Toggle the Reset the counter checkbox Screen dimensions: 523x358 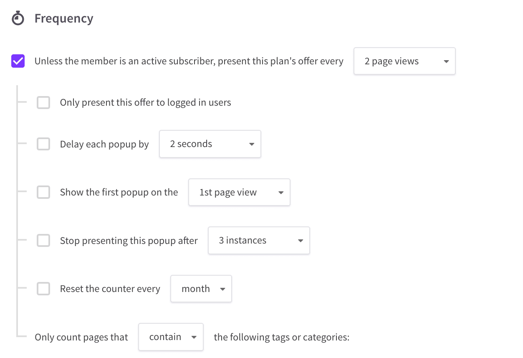[x=43, y=289]
